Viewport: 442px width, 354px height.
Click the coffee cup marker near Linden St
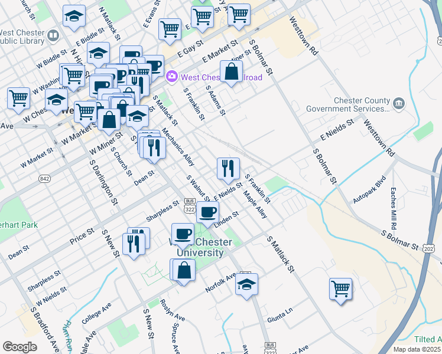pos(207,214)
